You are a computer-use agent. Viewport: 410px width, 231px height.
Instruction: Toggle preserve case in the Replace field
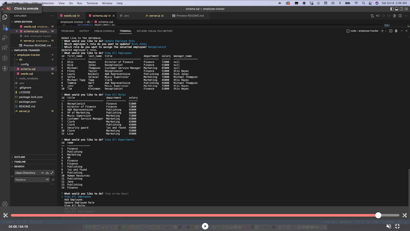47,179
